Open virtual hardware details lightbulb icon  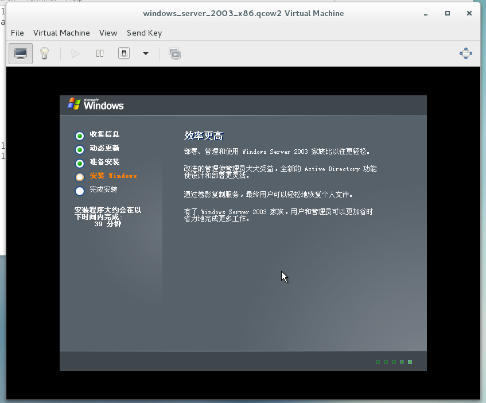pos(45,53)
